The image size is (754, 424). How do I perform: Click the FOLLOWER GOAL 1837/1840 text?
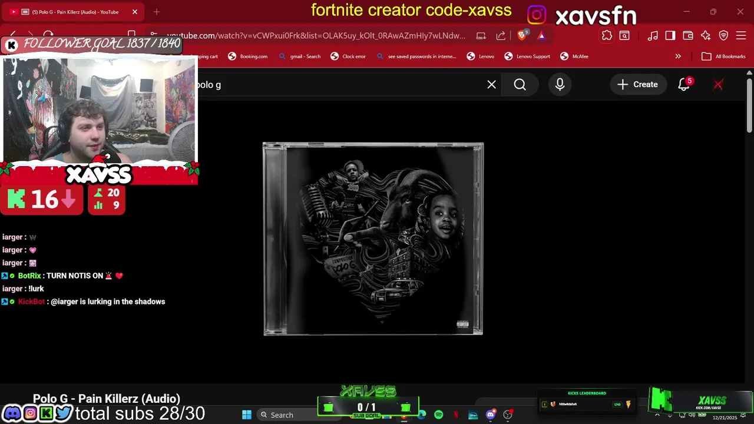[x=102, y=44]
